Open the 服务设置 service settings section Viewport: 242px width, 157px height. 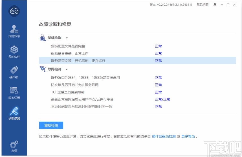point(14,93)
